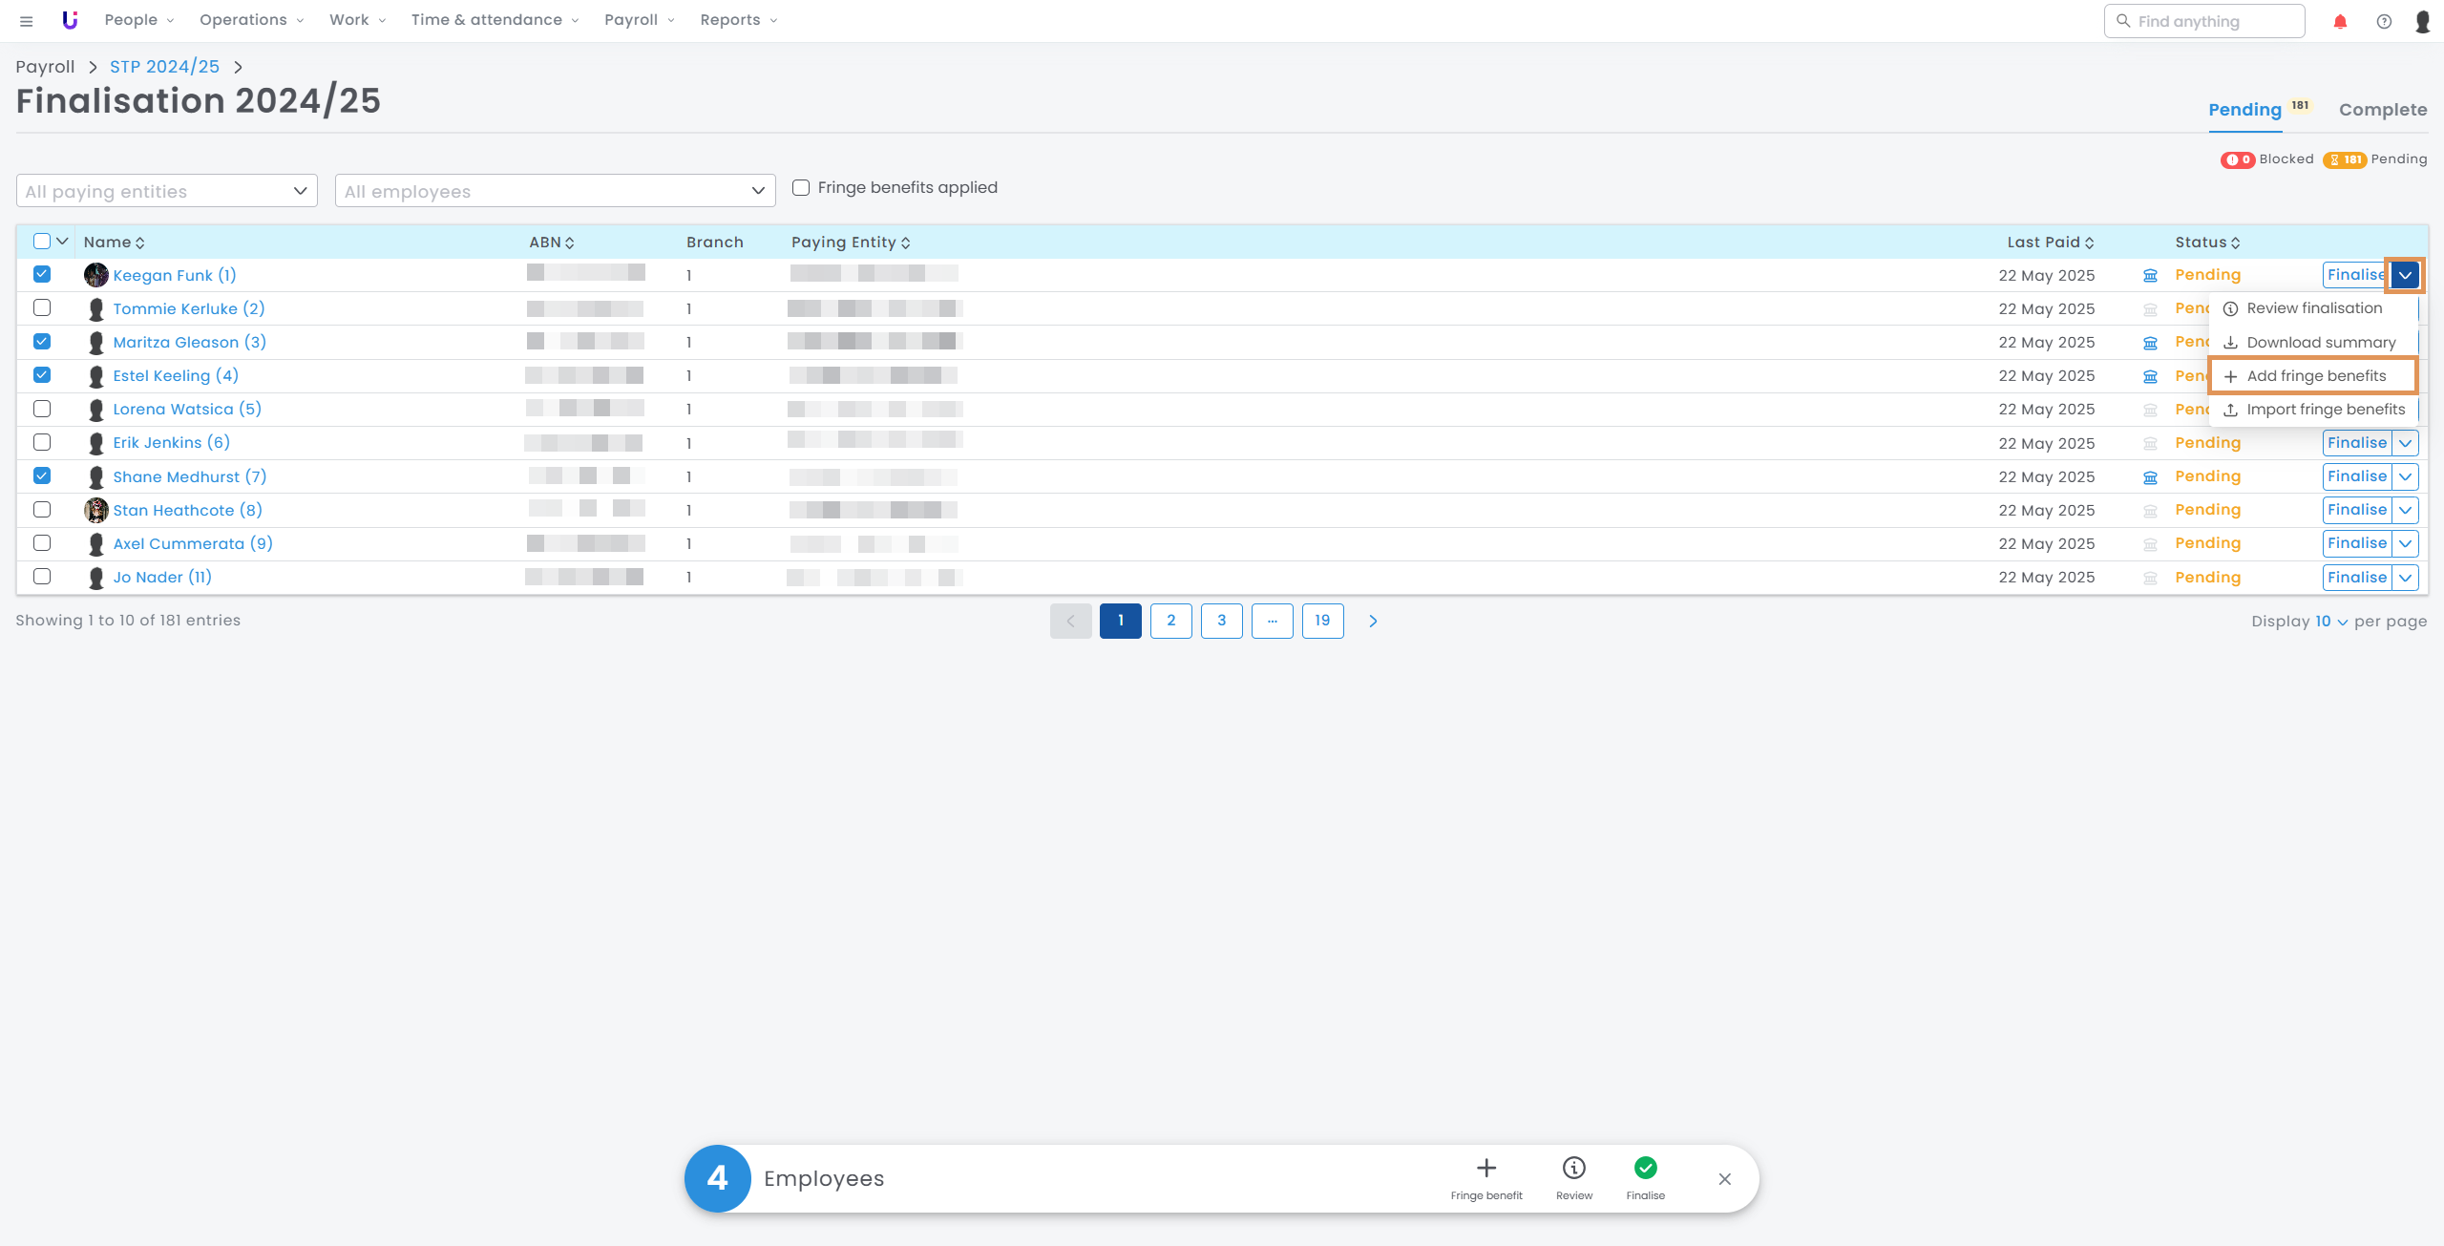
Task: Open the hamburger menu icon
Action: 27,21
